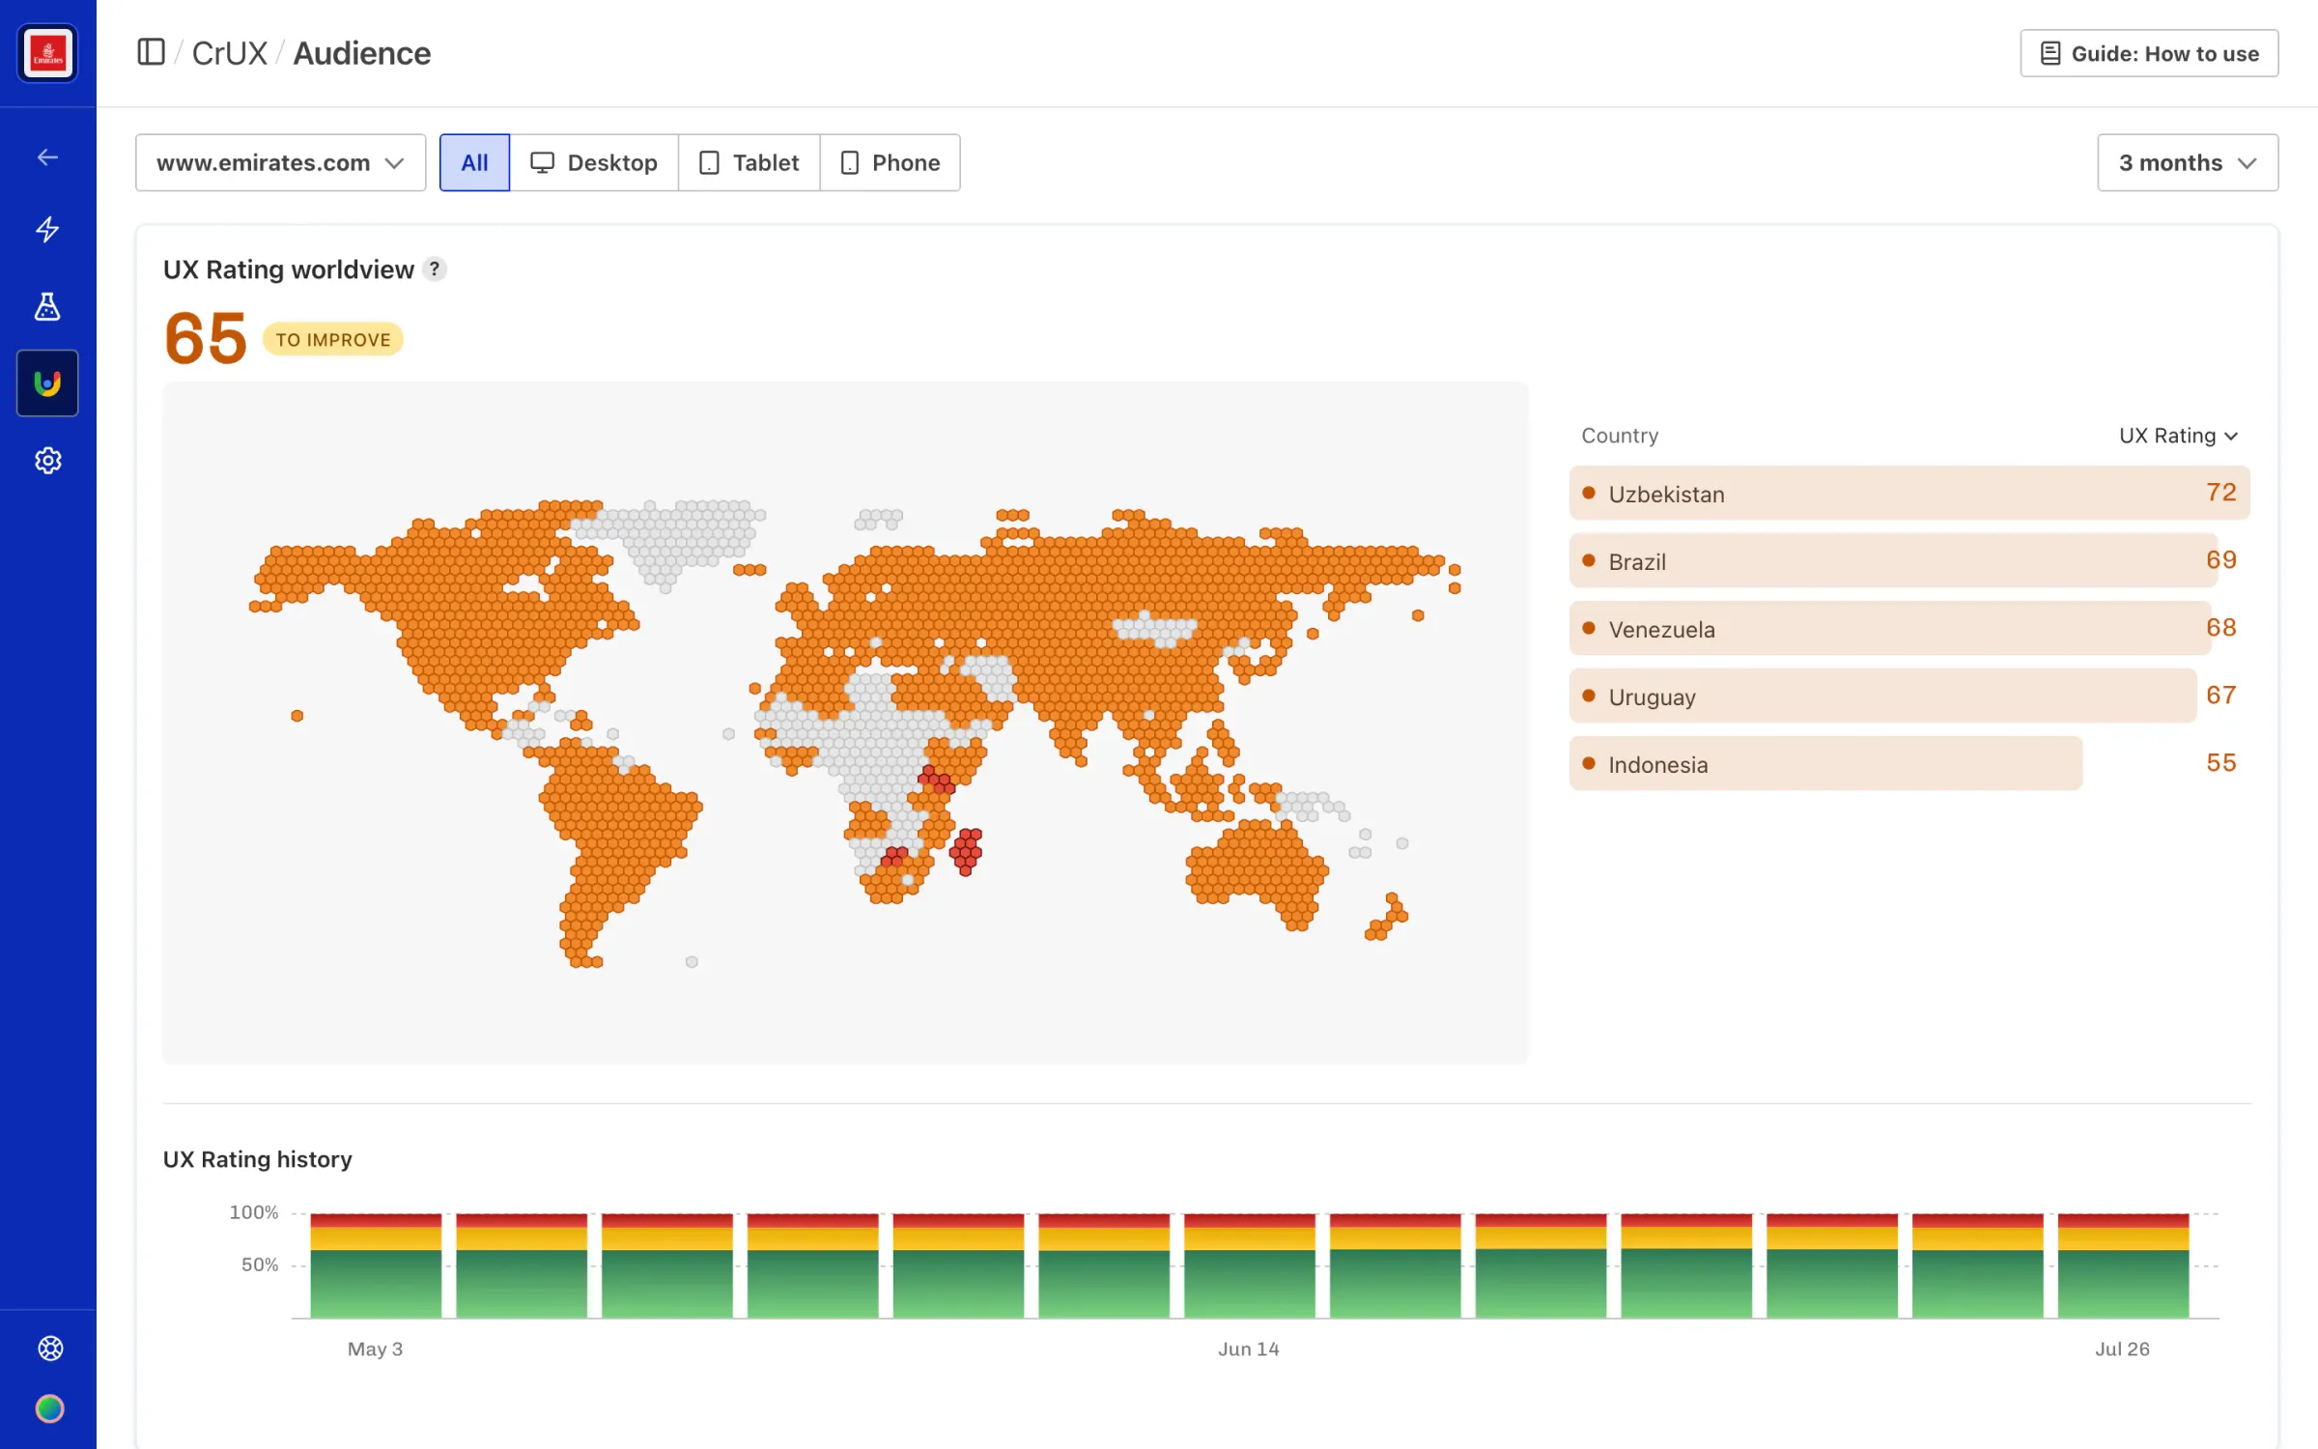
Task: Click Audience breadcrumb title
Action: [x=361, y=53]
